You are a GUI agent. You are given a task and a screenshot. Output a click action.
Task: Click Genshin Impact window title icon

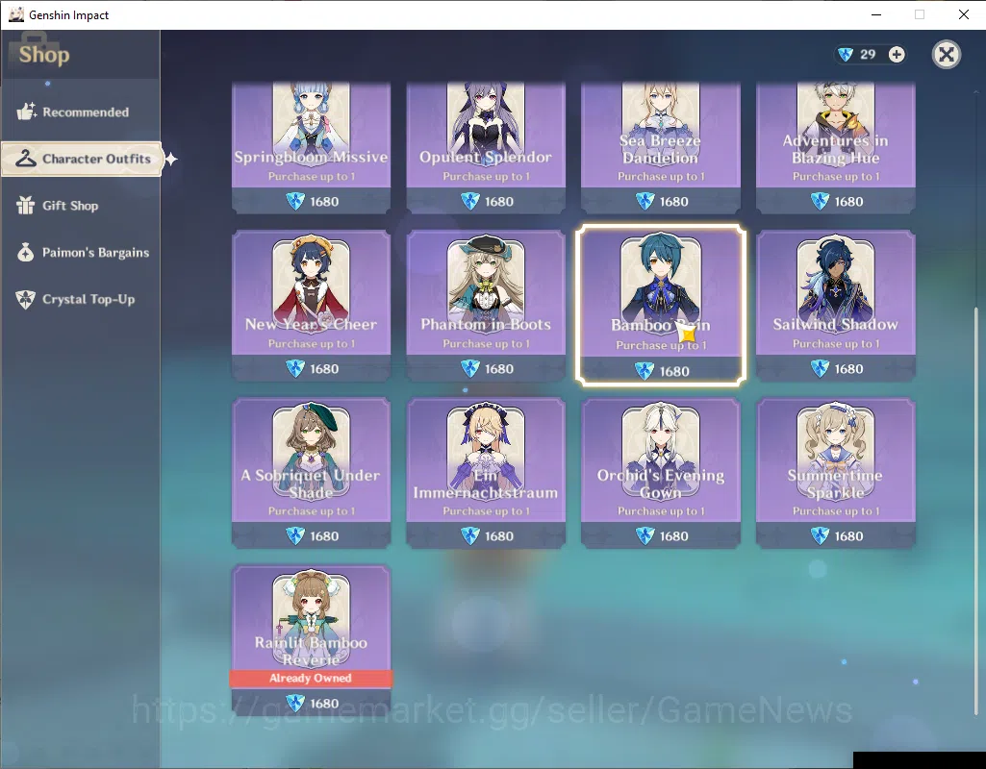pos(15,14)
